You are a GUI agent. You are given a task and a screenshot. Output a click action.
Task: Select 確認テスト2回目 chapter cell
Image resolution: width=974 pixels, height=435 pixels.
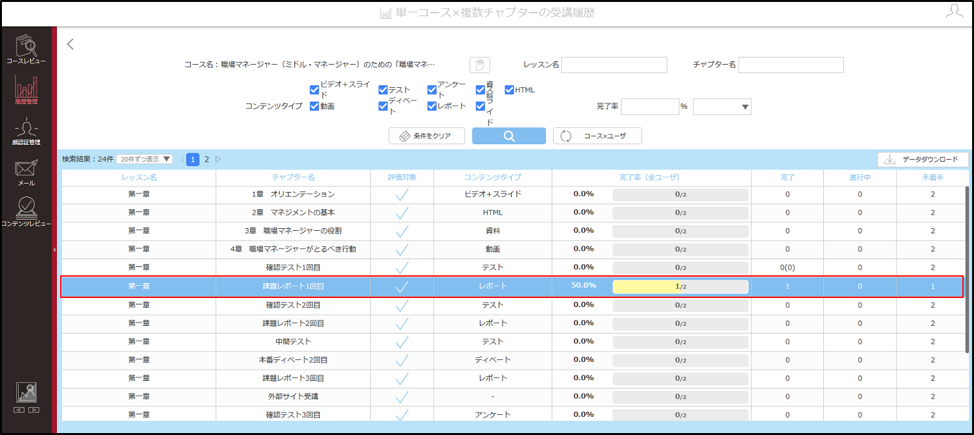[x=293, y=305]
